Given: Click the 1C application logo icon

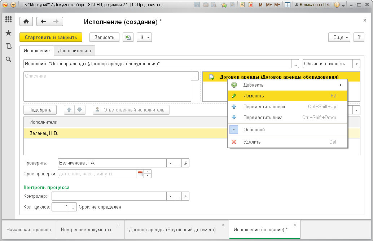Looking at the screenshot, I should [x=5, y=5].
